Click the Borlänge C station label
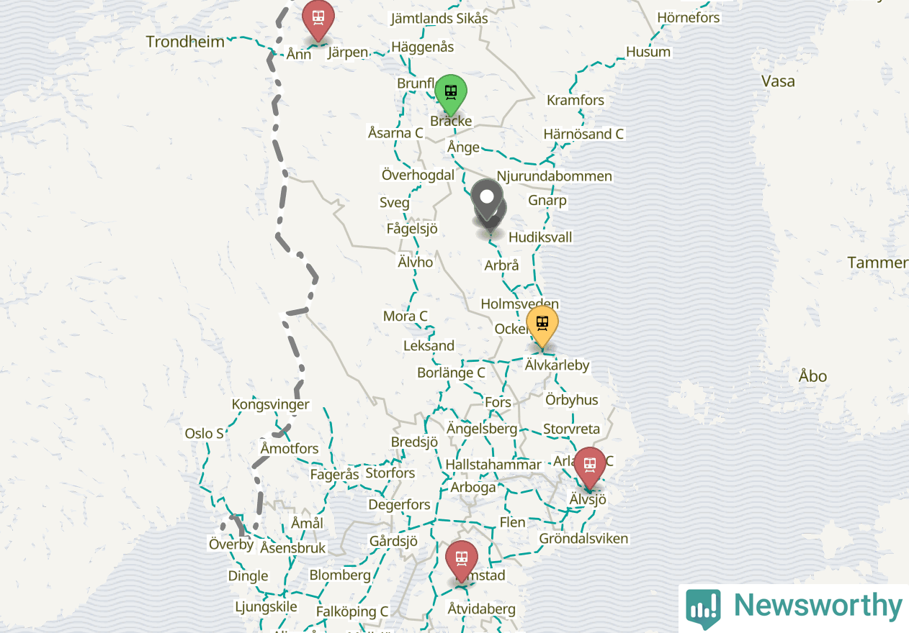The width and height of the screenshot is (909, 633). [451, 373]
